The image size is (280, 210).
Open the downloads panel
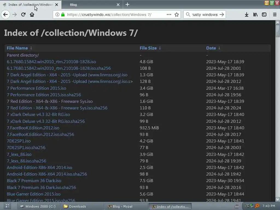(247, 15)
